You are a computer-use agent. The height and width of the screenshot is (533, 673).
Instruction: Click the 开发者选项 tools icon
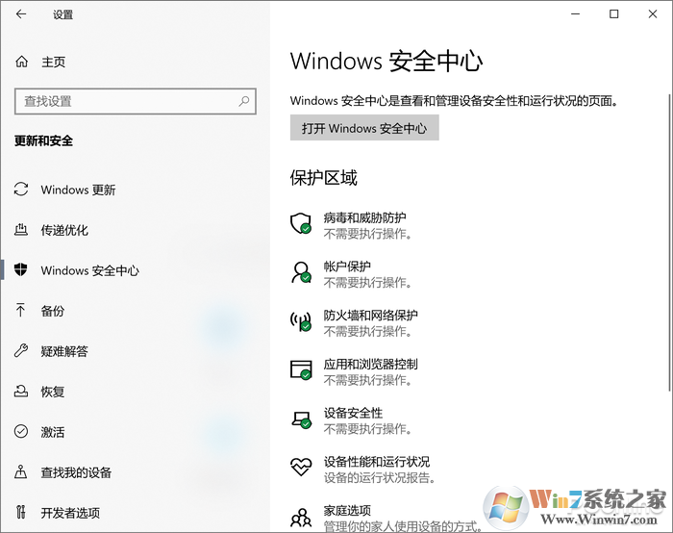click(20, 512)
